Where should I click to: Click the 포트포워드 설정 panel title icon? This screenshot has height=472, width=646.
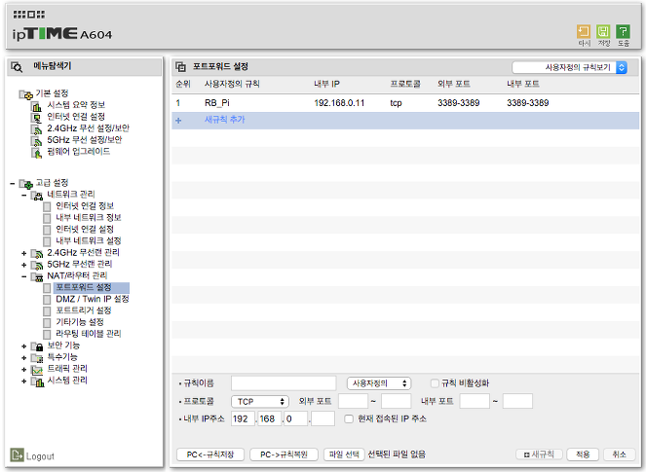[x=180, y=66]
